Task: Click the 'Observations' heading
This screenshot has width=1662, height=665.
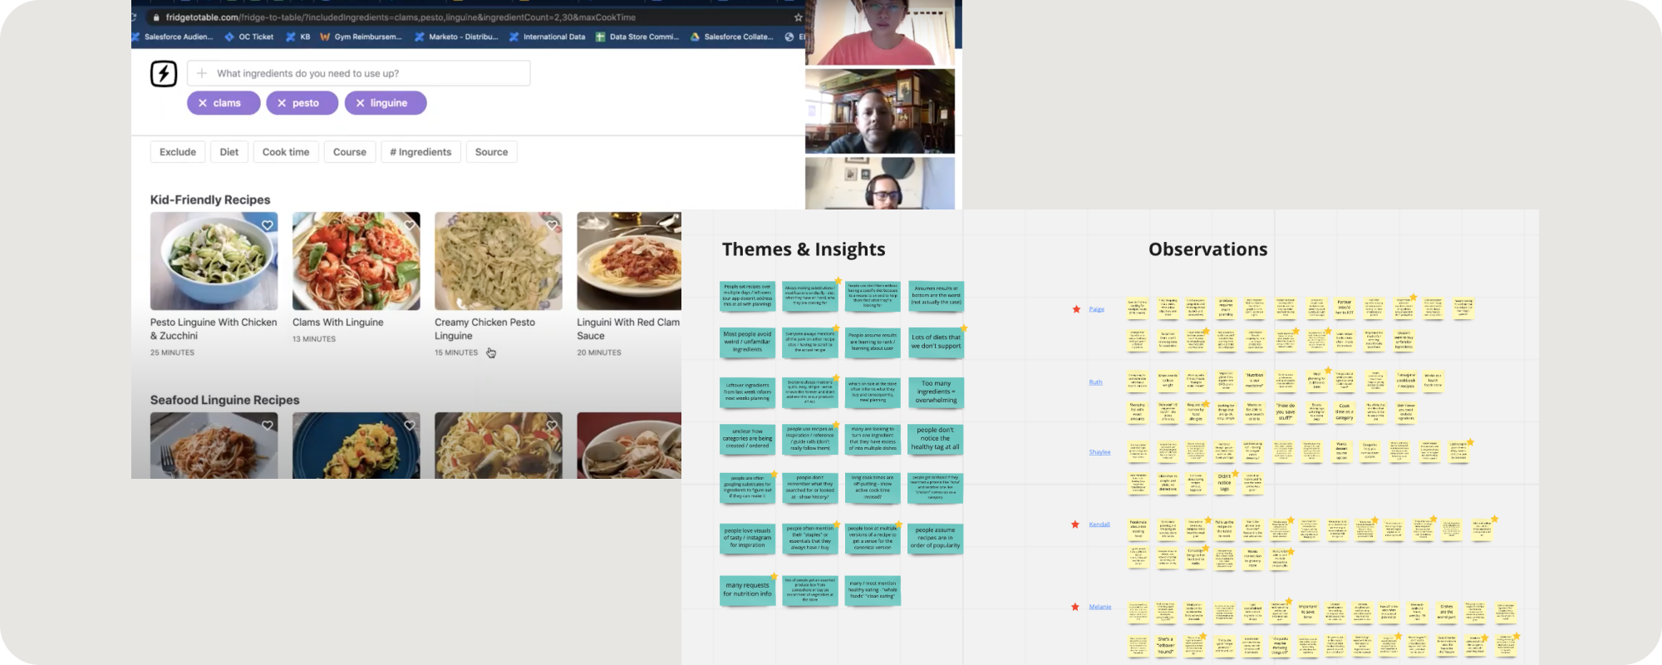Action: click(1208, 249)
